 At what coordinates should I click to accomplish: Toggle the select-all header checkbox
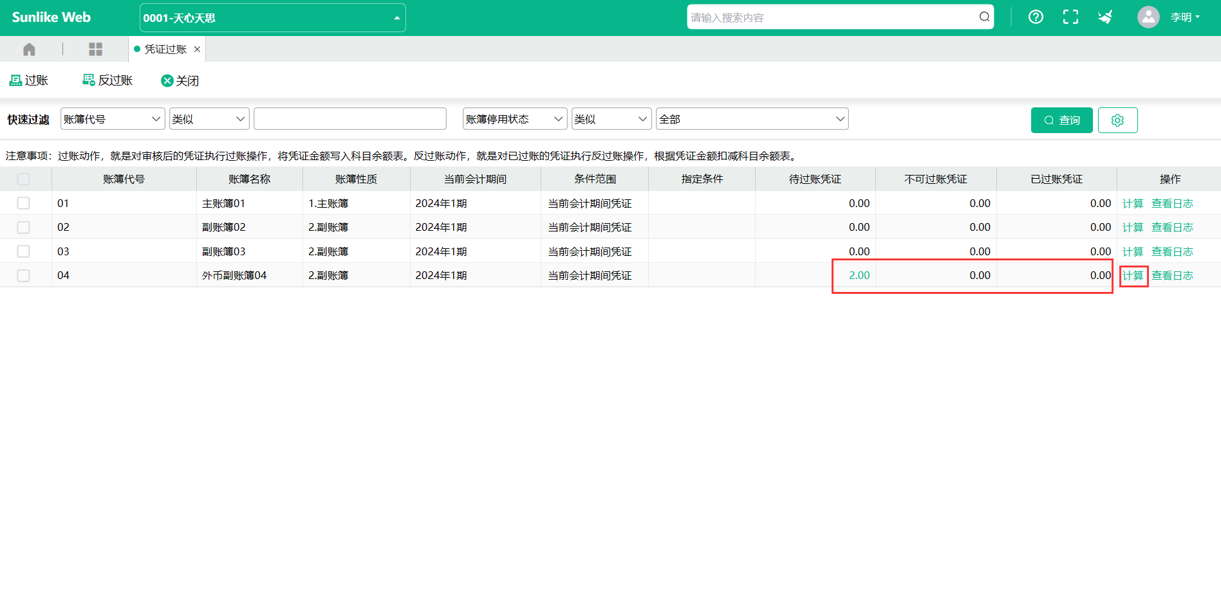(24, 179)
